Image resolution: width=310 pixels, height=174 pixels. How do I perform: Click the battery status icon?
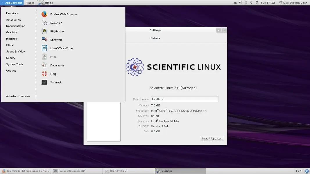pyautogui.click(x=257, y=3)
